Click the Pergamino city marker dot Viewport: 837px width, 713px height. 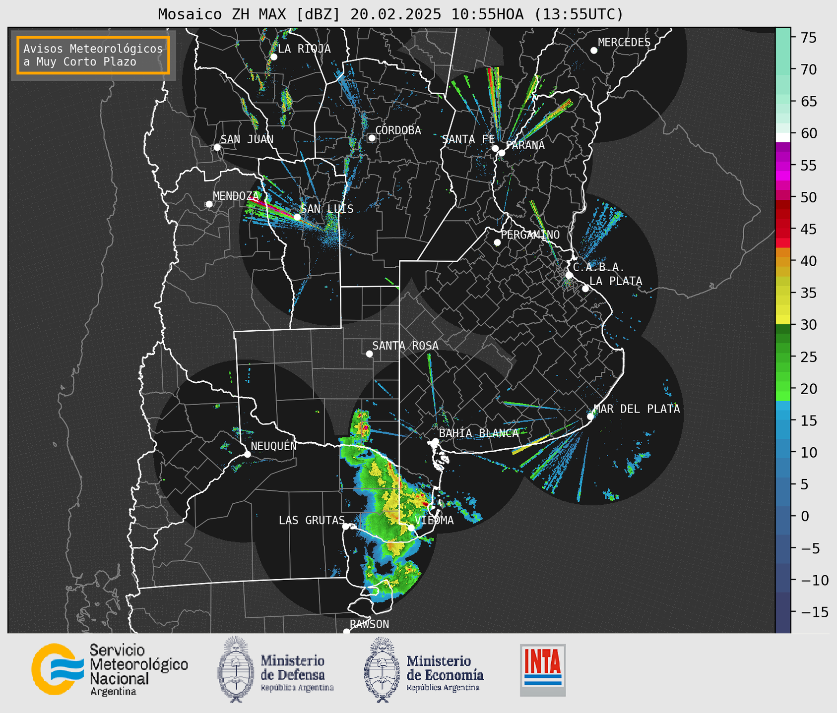(x=497, y=242)
